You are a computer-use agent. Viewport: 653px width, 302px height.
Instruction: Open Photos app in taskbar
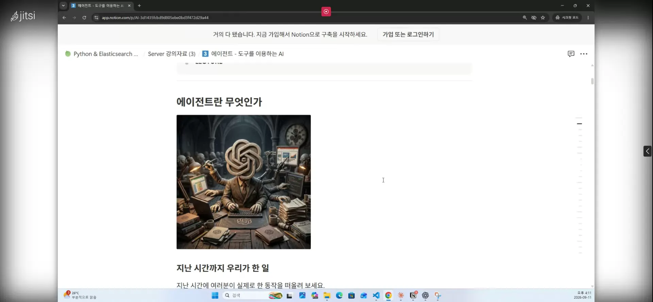302,296
